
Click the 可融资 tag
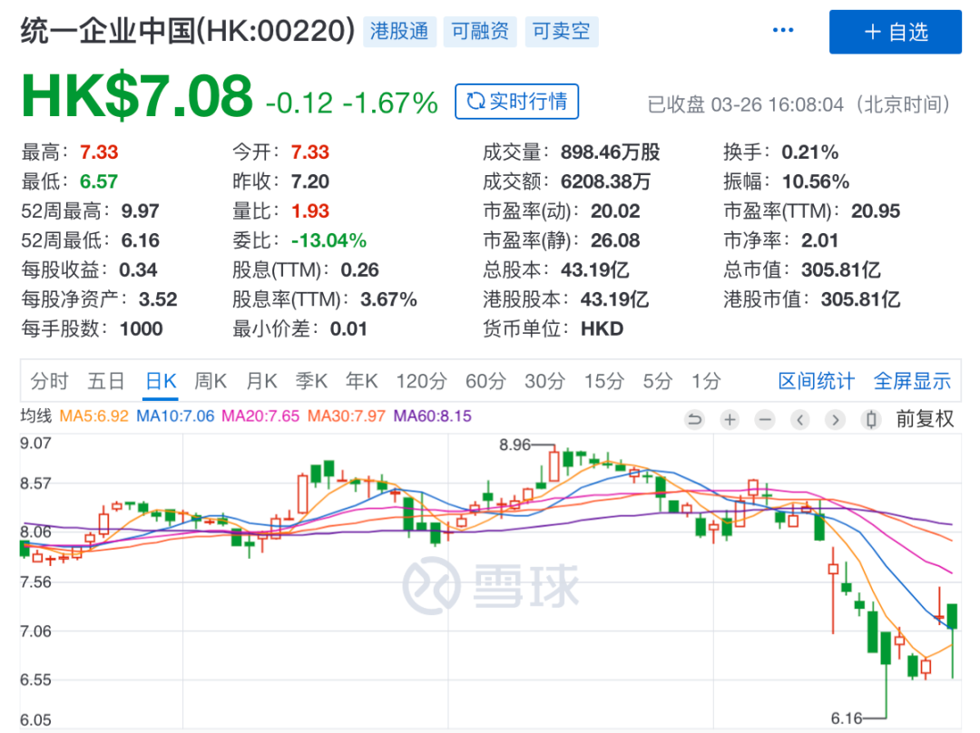[x=480, y=31]
